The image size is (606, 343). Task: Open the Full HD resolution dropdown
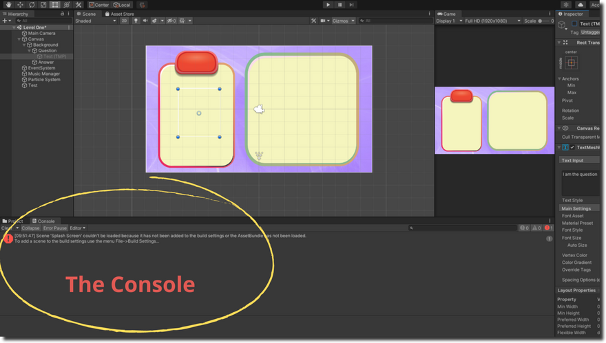[x=492, y=21]
